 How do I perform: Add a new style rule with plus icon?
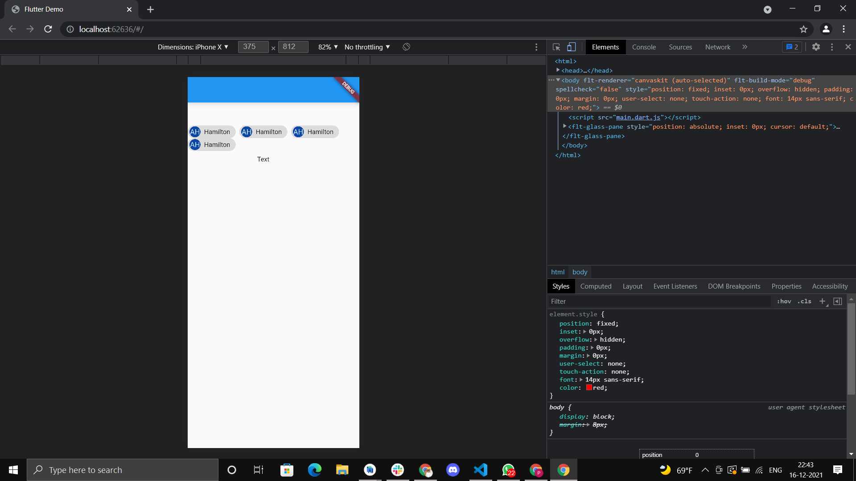pos(823,301)
